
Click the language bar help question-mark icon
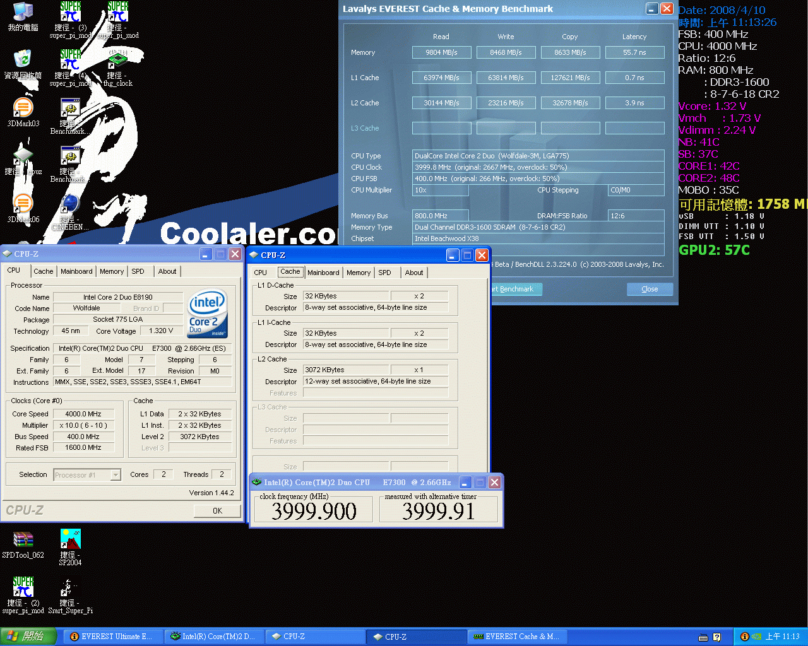717,637
